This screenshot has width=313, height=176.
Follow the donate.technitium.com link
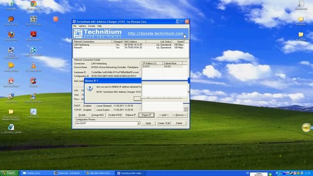(x=156, y=34)
